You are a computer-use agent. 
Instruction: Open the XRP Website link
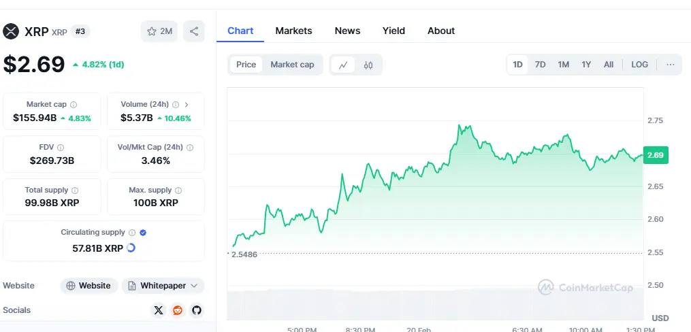point(89,286)
